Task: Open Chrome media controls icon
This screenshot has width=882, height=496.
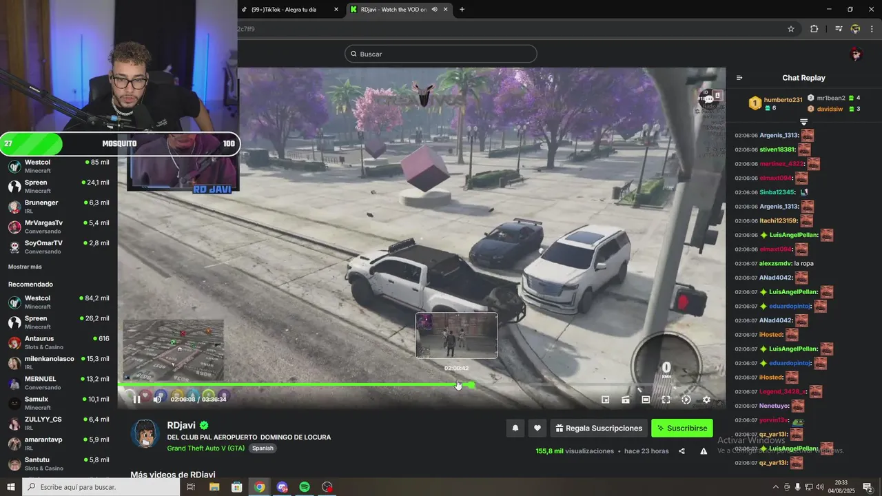Action: tap(839, 29)
